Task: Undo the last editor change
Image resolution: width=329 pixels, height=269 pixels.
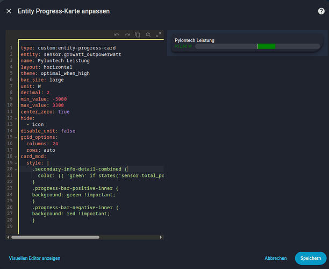Action: point(117,34)
